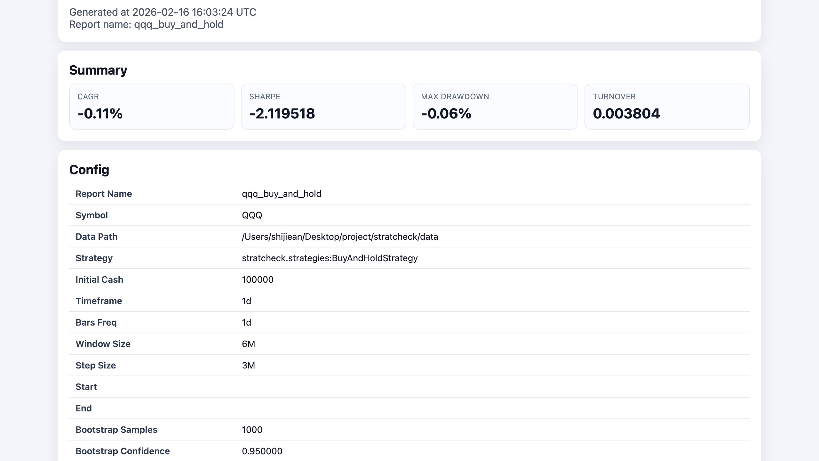Click the Report Name row label

point(104,194)
